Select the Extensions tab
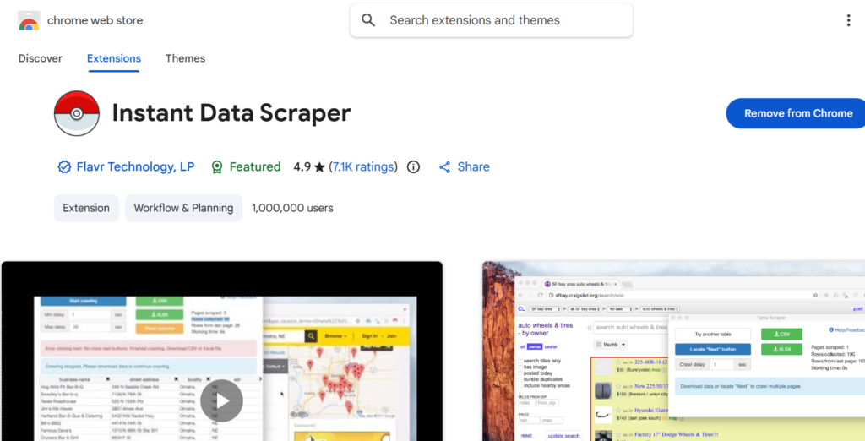The height and width of the screenshot is (441, 865). click(x=114, y=58)
